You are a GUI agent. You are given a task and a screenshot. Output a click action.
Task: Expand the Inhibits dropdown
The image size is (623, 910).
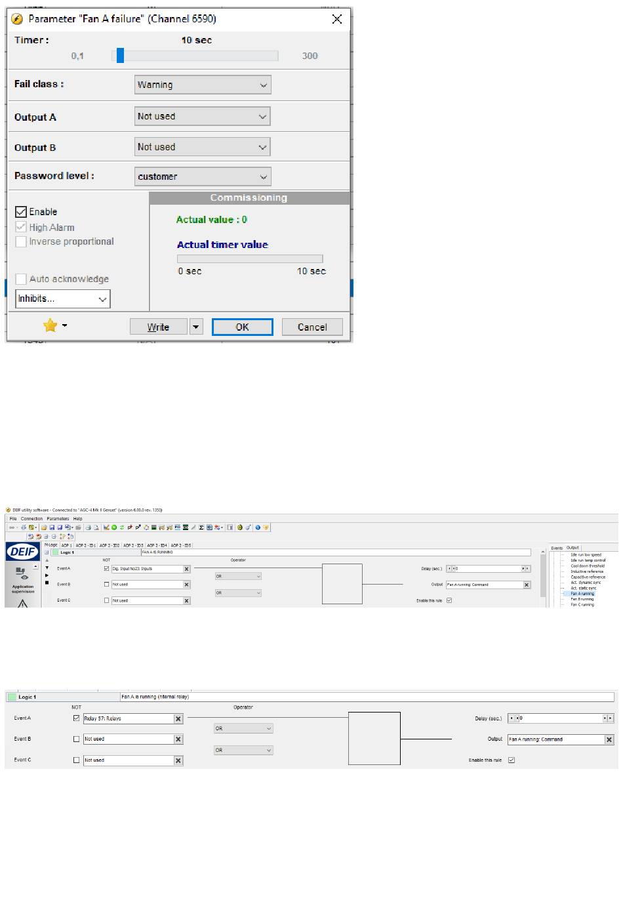[62, 299]
